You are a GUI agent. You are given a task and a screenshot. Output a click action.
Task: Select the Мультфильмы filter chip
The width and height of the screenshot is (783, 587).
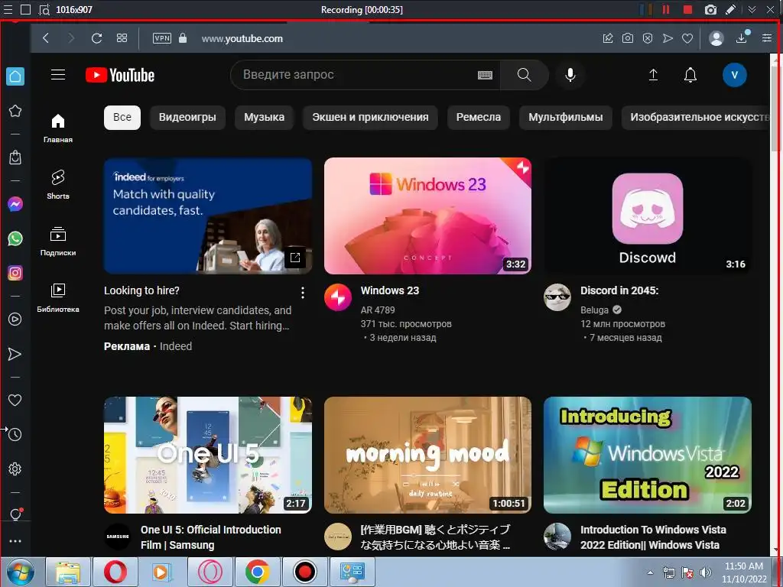pyautogui.click(x=565, y=117)
